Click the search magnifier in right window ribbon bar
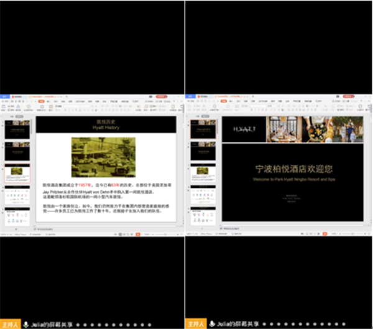This screenshot has height=329, width=373. click(x=317, y=101)
